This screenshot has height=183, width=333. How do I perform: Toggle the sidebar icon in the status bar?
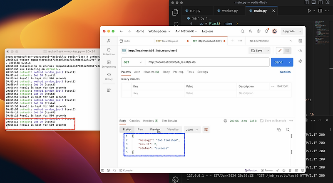(102, 170)
